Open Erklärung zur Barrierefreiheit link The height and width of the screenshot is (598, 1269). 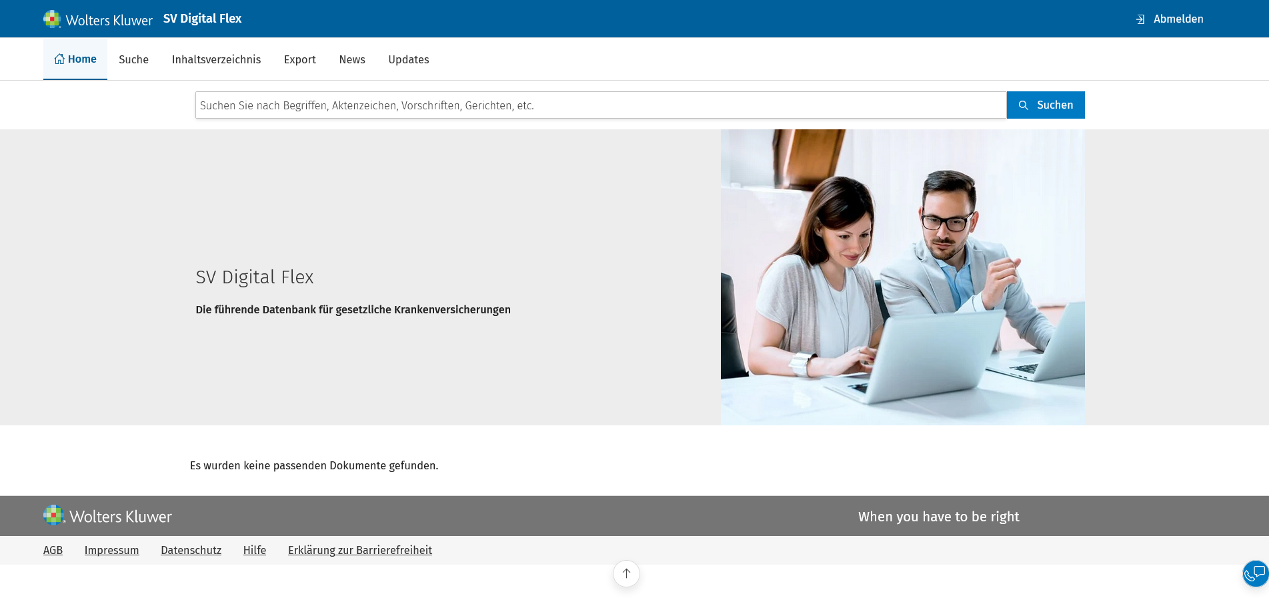[359, 550]
